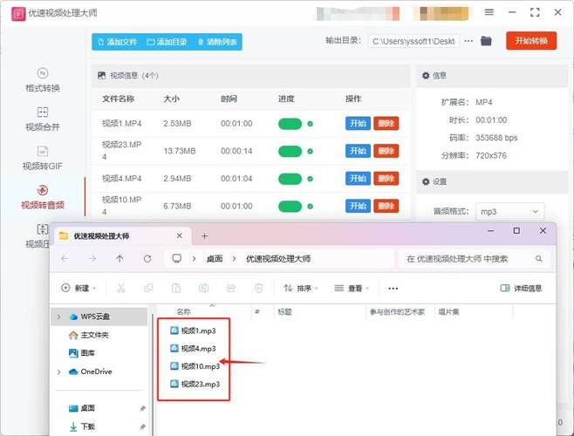574x436 pixels.
Task: Start conversion for 视频10.MP4 row
Action: 358,206
